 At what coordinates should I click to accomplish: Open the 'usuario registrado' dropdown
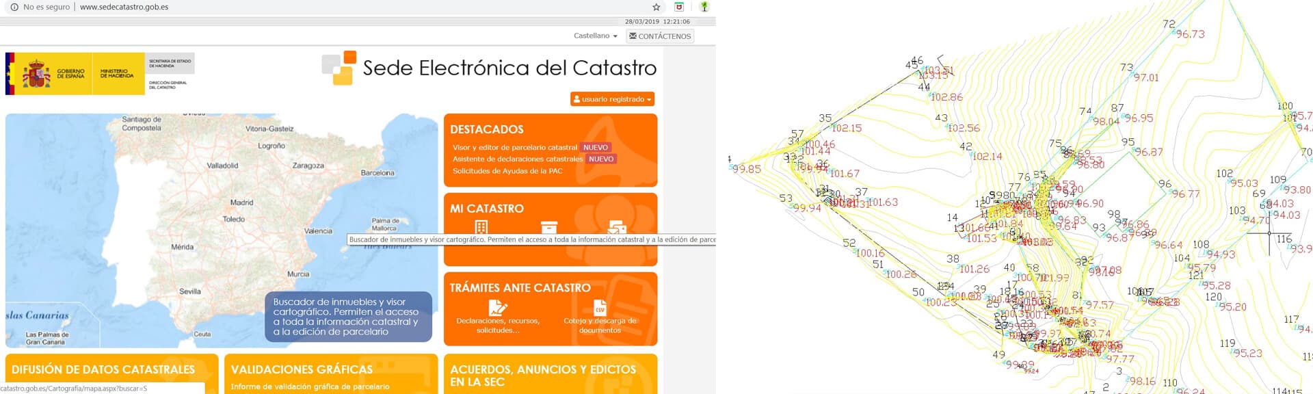pos(612,99)
